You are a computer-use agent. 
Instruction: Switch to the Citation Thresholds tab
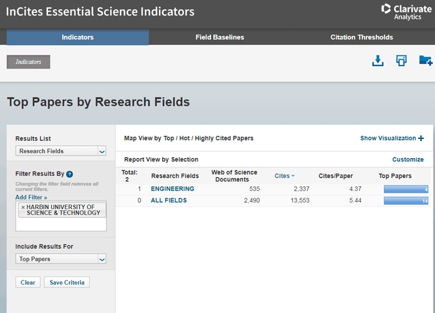362,37
